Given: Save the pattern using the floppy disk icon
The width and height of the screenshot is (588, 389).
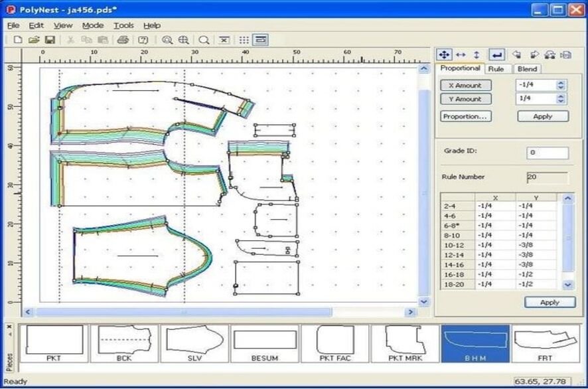Looking at the screenshot, I should 49,40.
